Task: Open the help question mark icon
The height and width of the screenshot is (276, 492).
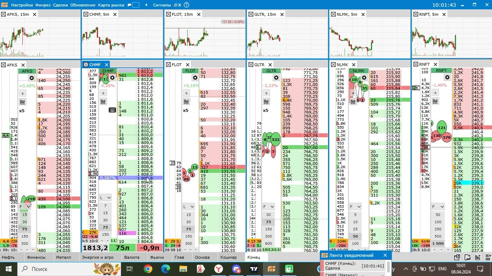Action: [186, 5]
